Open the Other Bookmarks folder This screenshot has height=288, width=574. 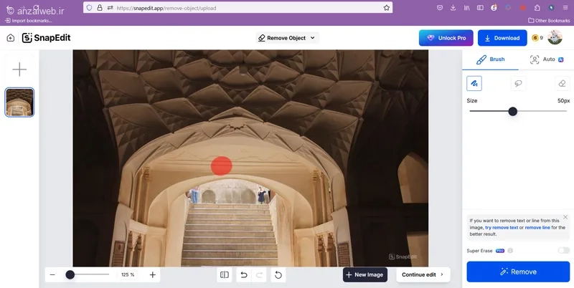coord(547,21)
